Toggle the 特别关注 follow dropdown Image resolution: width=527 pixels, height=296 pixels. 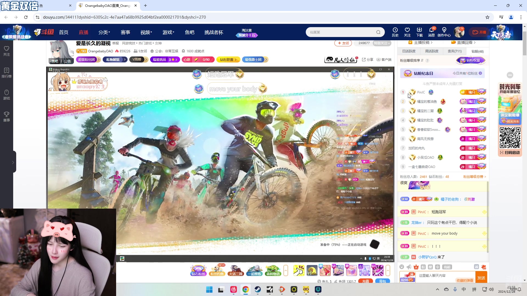click(x=382, y=43)
